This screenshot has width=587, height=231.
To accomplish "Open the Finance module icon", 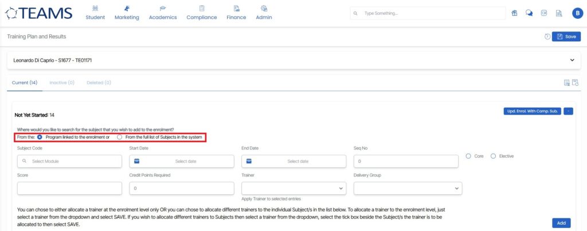I will coord(236,9).
